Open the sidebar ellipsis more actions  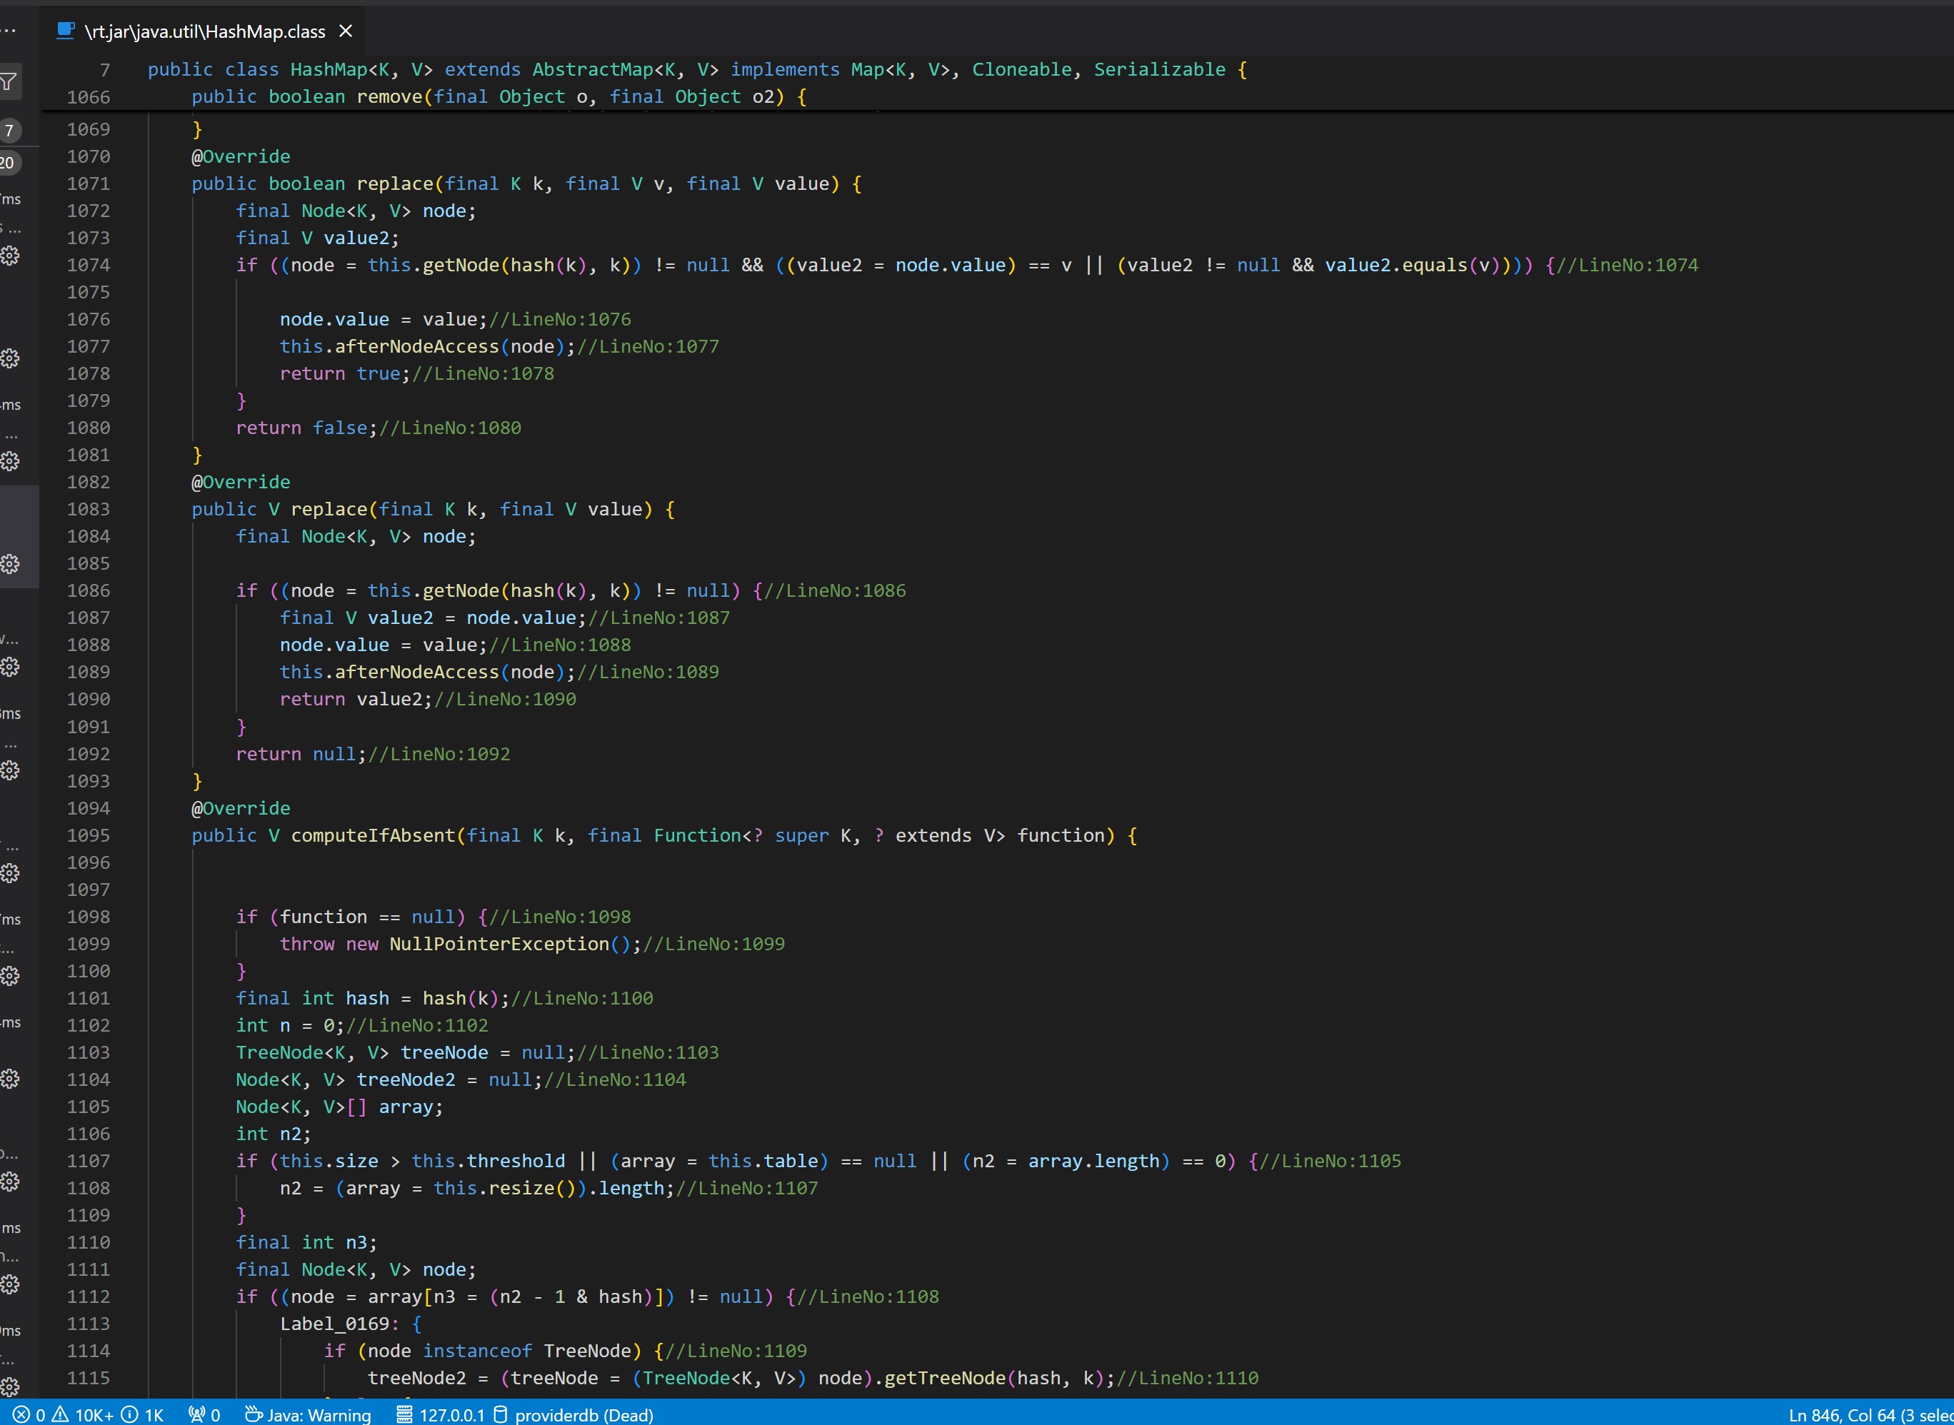click(x=8, y=31)
